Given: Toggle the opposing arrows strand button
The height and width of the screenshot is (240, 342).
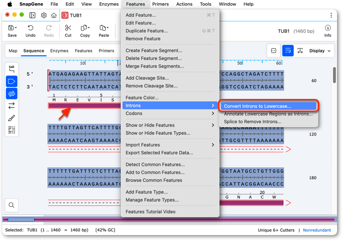Looking at the screenshot, I should 12,106.
